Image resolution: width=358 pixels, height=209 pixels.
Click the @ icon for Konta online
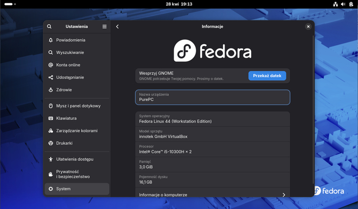pyautogui.click(x=51, y=65)
